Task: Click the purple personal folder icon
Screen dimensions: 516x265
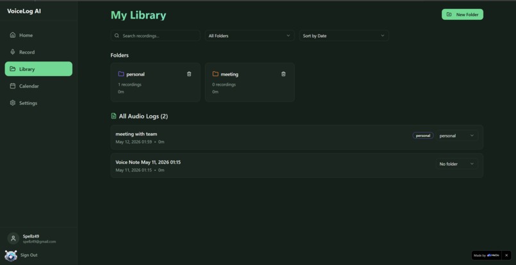Action: [121, 74]
